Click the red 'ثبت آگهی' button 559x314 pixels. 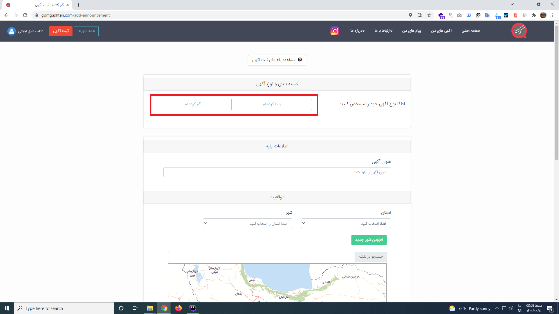click(61, 31)
